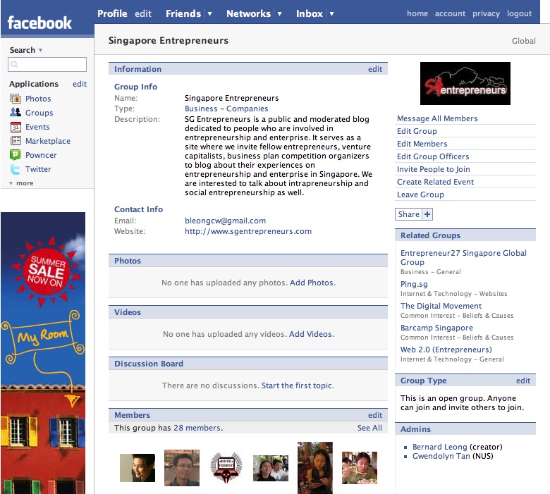Screen dimensions: 550x494
Task: Open Web 2.0 (Entrepreneurs) group
Action: pos(446,350)
